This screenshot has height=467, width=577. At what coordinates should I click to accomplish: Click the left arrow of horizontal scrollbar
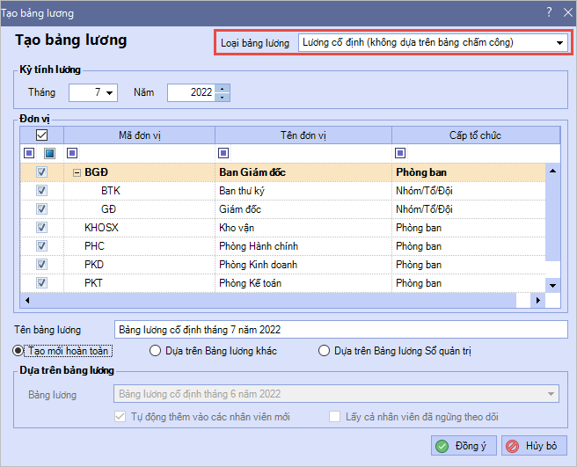tap(27, 300)
